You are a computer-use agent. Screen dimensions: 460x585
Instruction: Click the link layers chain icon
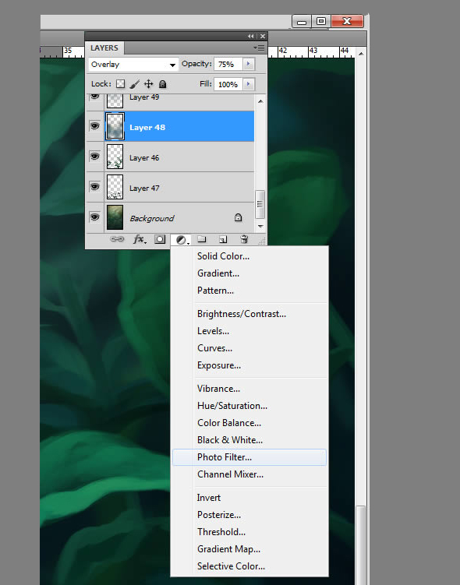point(117,239)
